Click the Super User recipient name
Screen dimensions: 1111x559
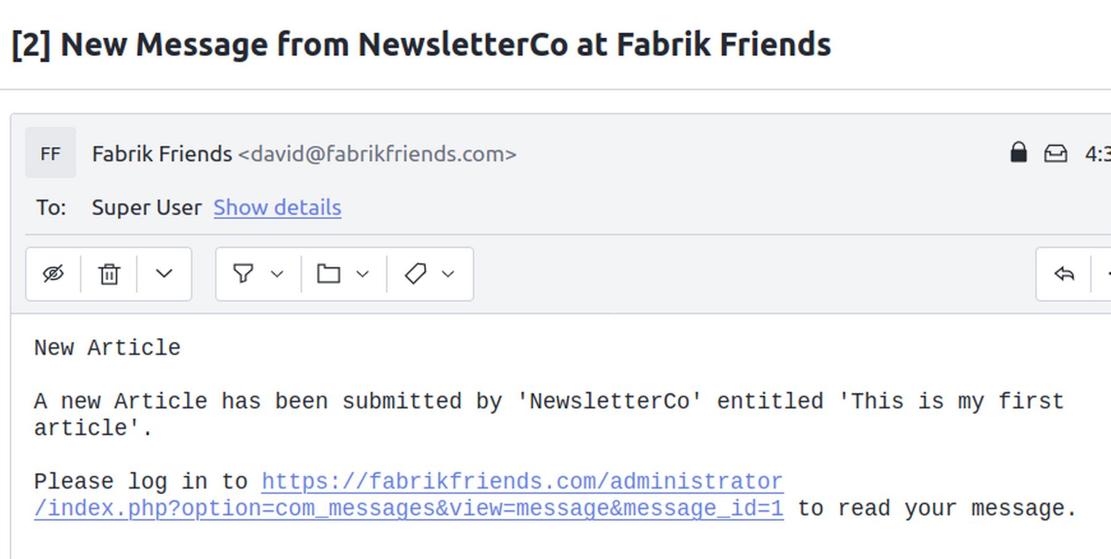[x=146, y=207]
